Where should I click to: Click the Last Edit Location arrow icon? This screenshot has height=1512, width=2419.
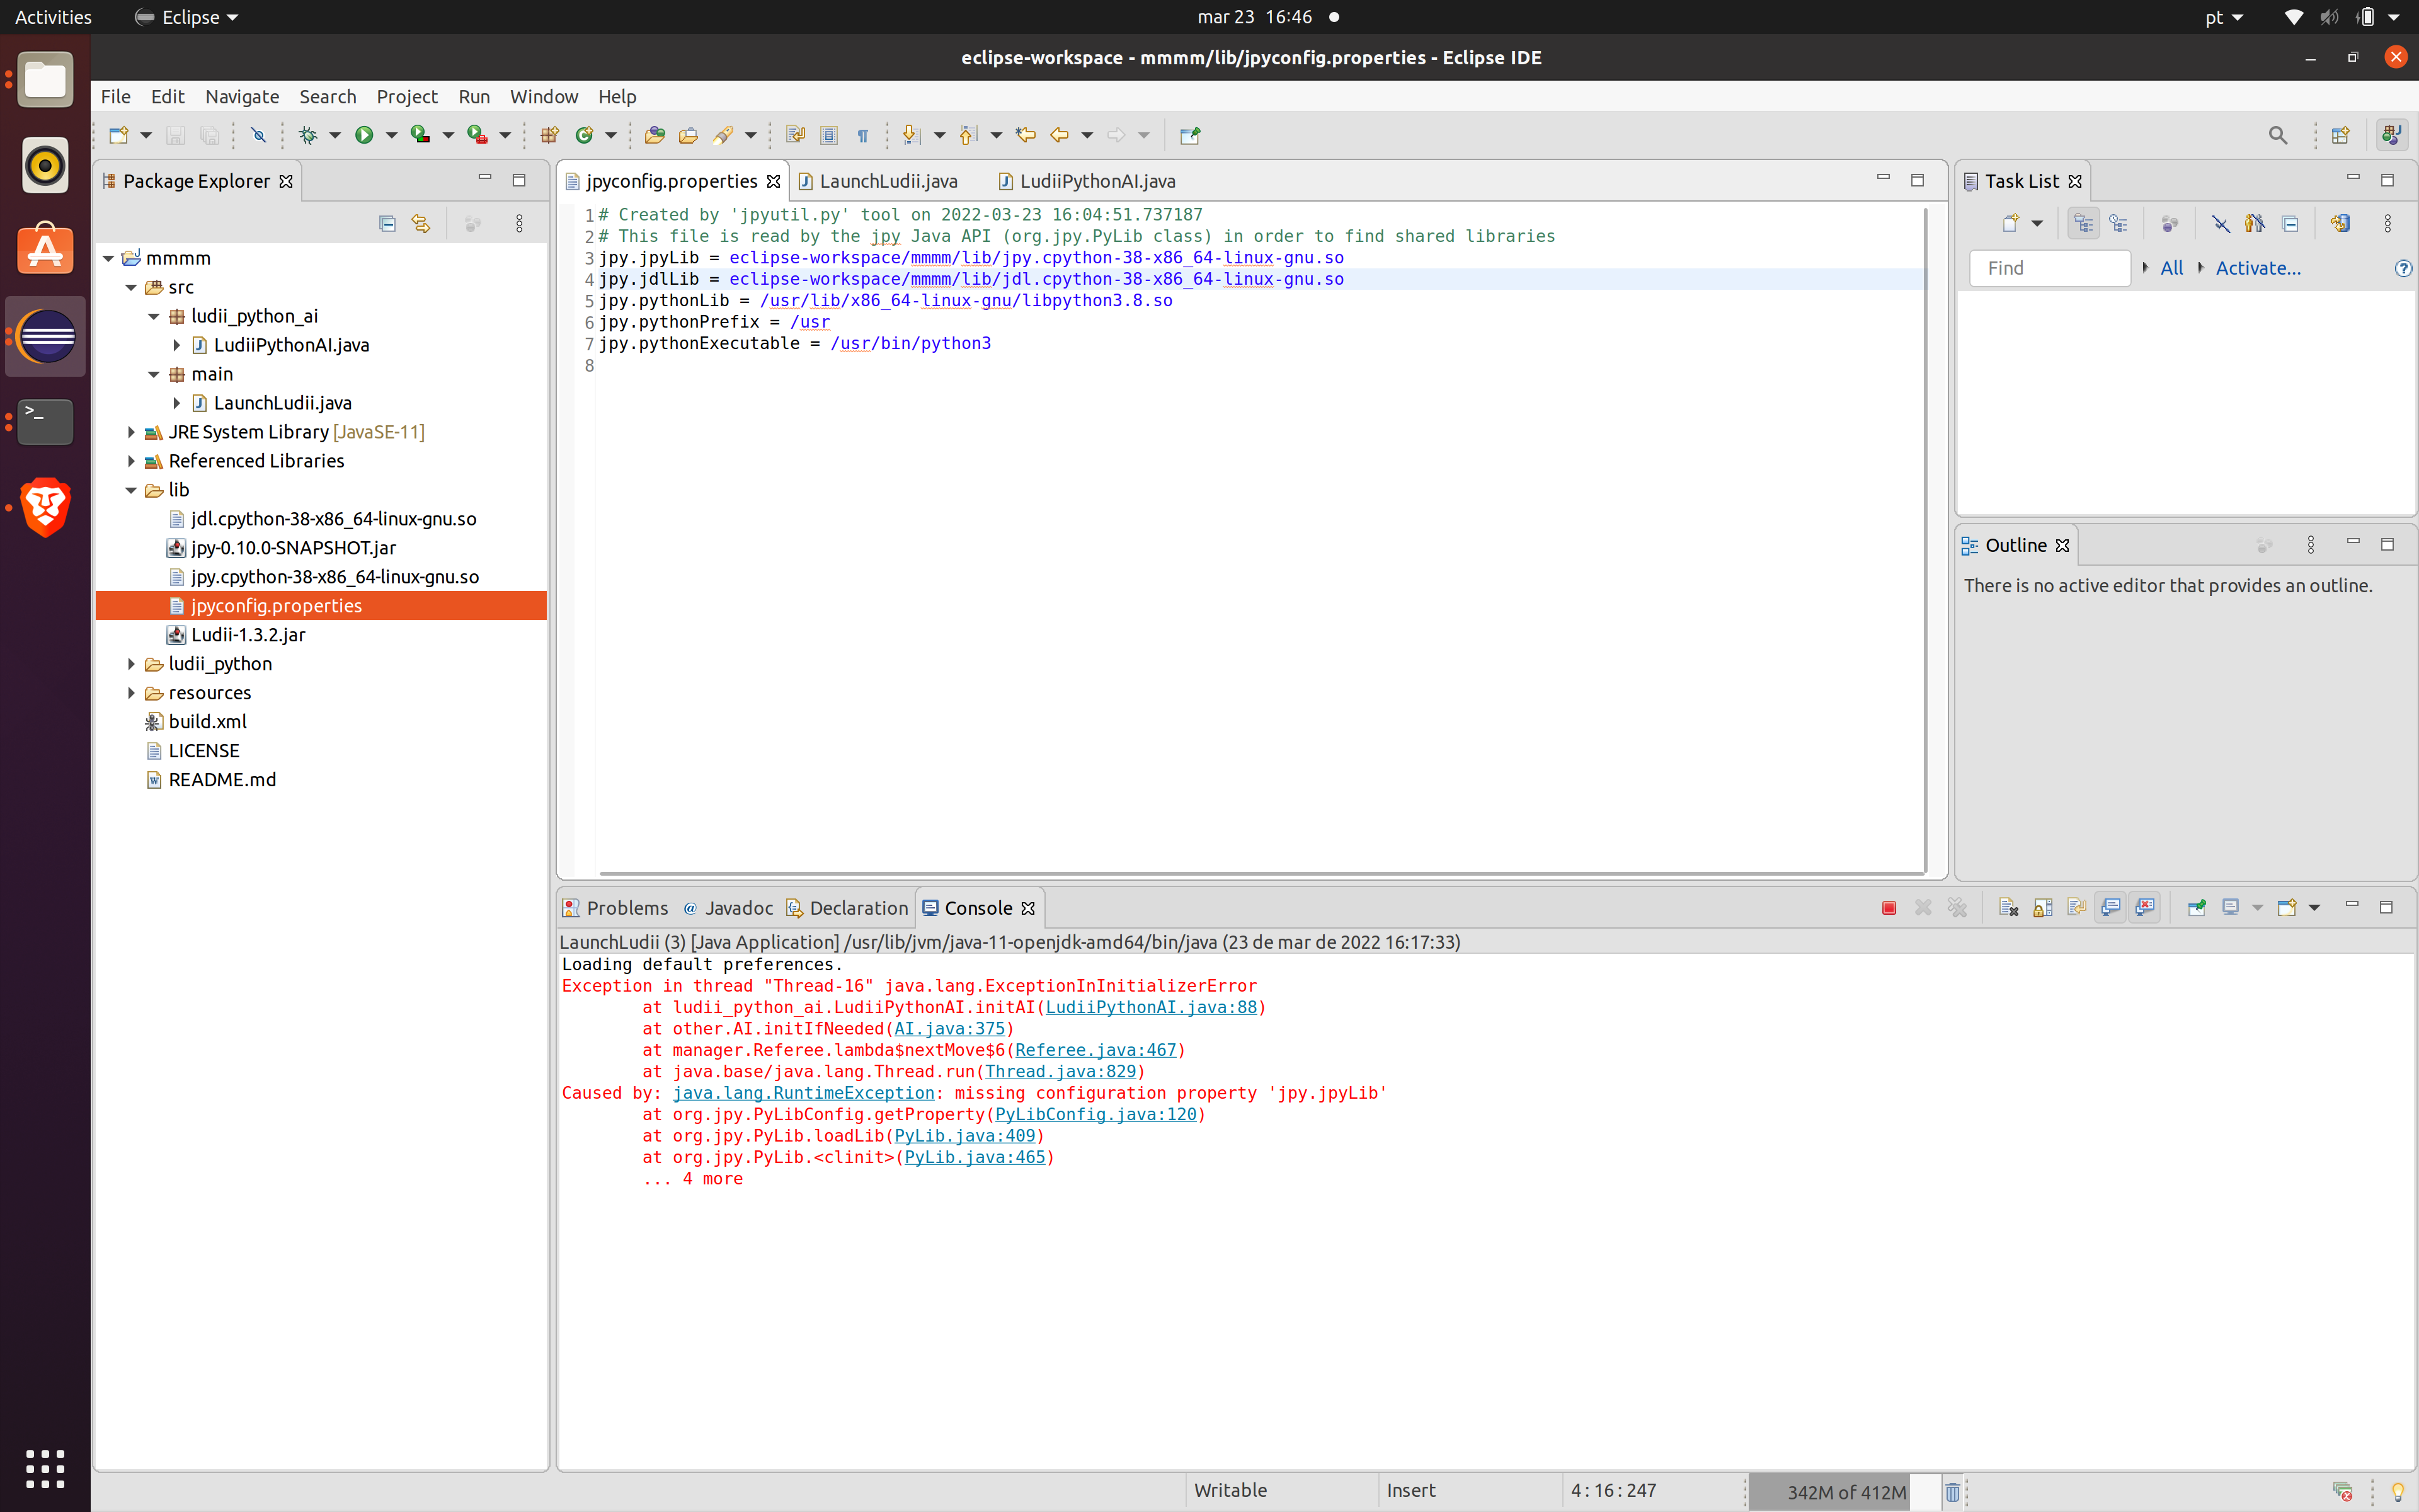[x=1026, y=135]
